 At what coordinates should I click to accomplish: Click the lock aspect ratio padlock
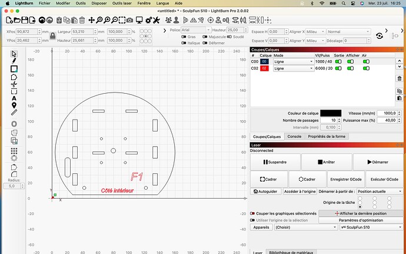[x=52, y=36]
